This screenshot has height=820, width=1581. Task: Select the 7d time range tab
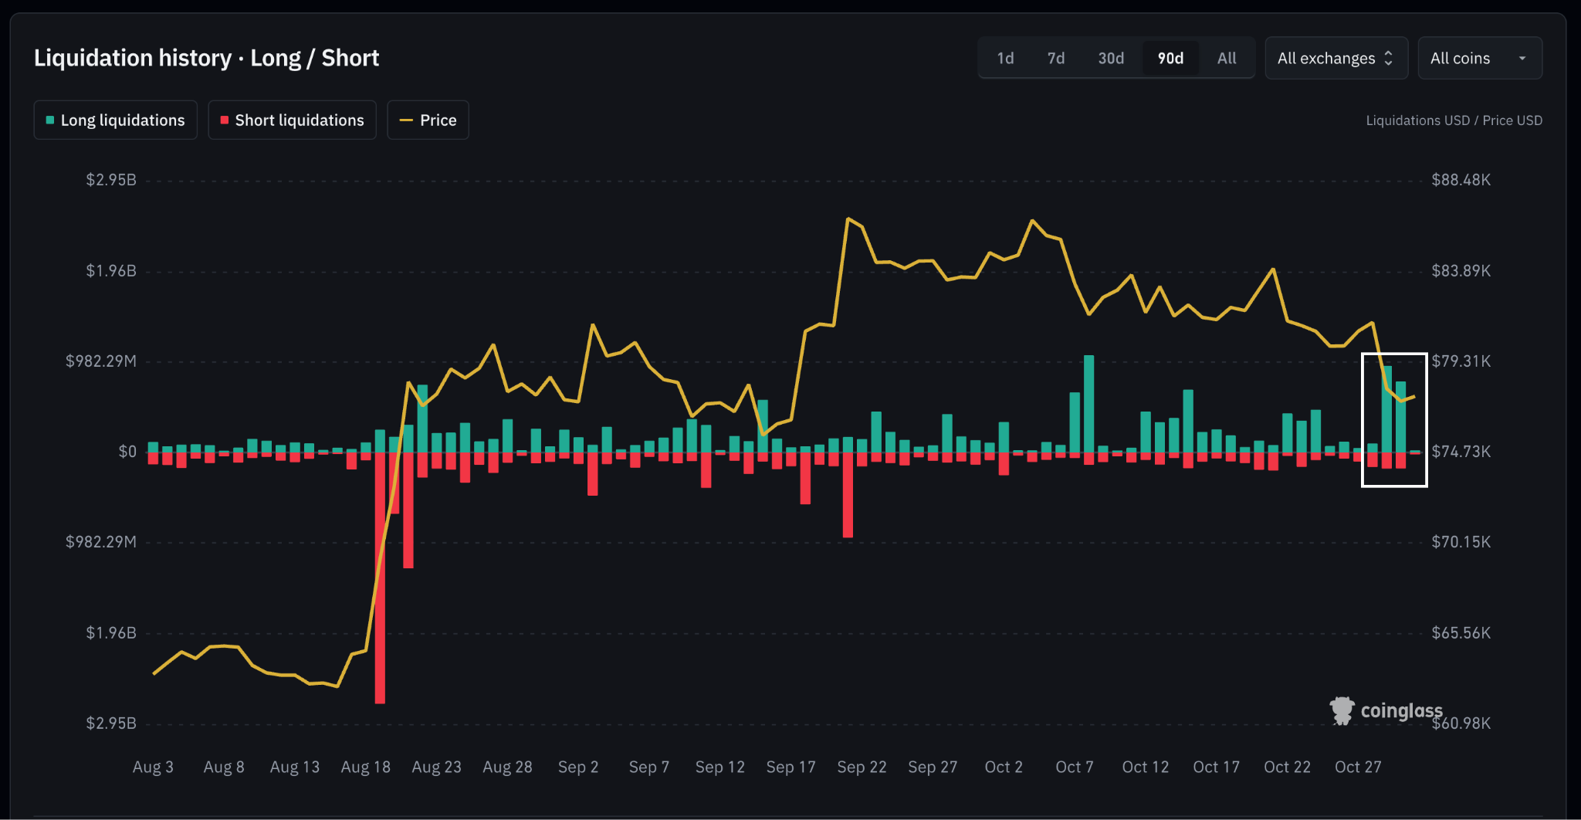[x=1056, y=58]
